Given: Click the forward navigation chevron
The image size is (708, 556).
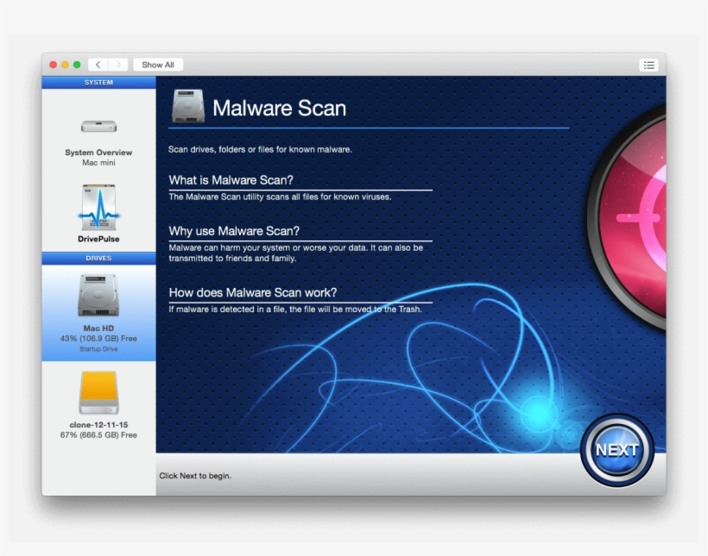Looking at the screenshot, I should 117,64.
